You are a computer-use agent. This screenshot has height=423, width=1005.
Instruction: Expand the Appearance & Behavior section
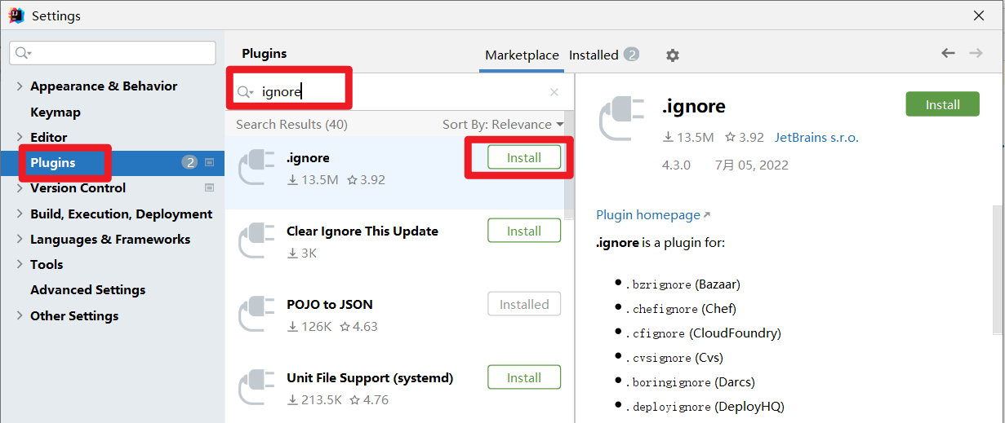point(20,86)
